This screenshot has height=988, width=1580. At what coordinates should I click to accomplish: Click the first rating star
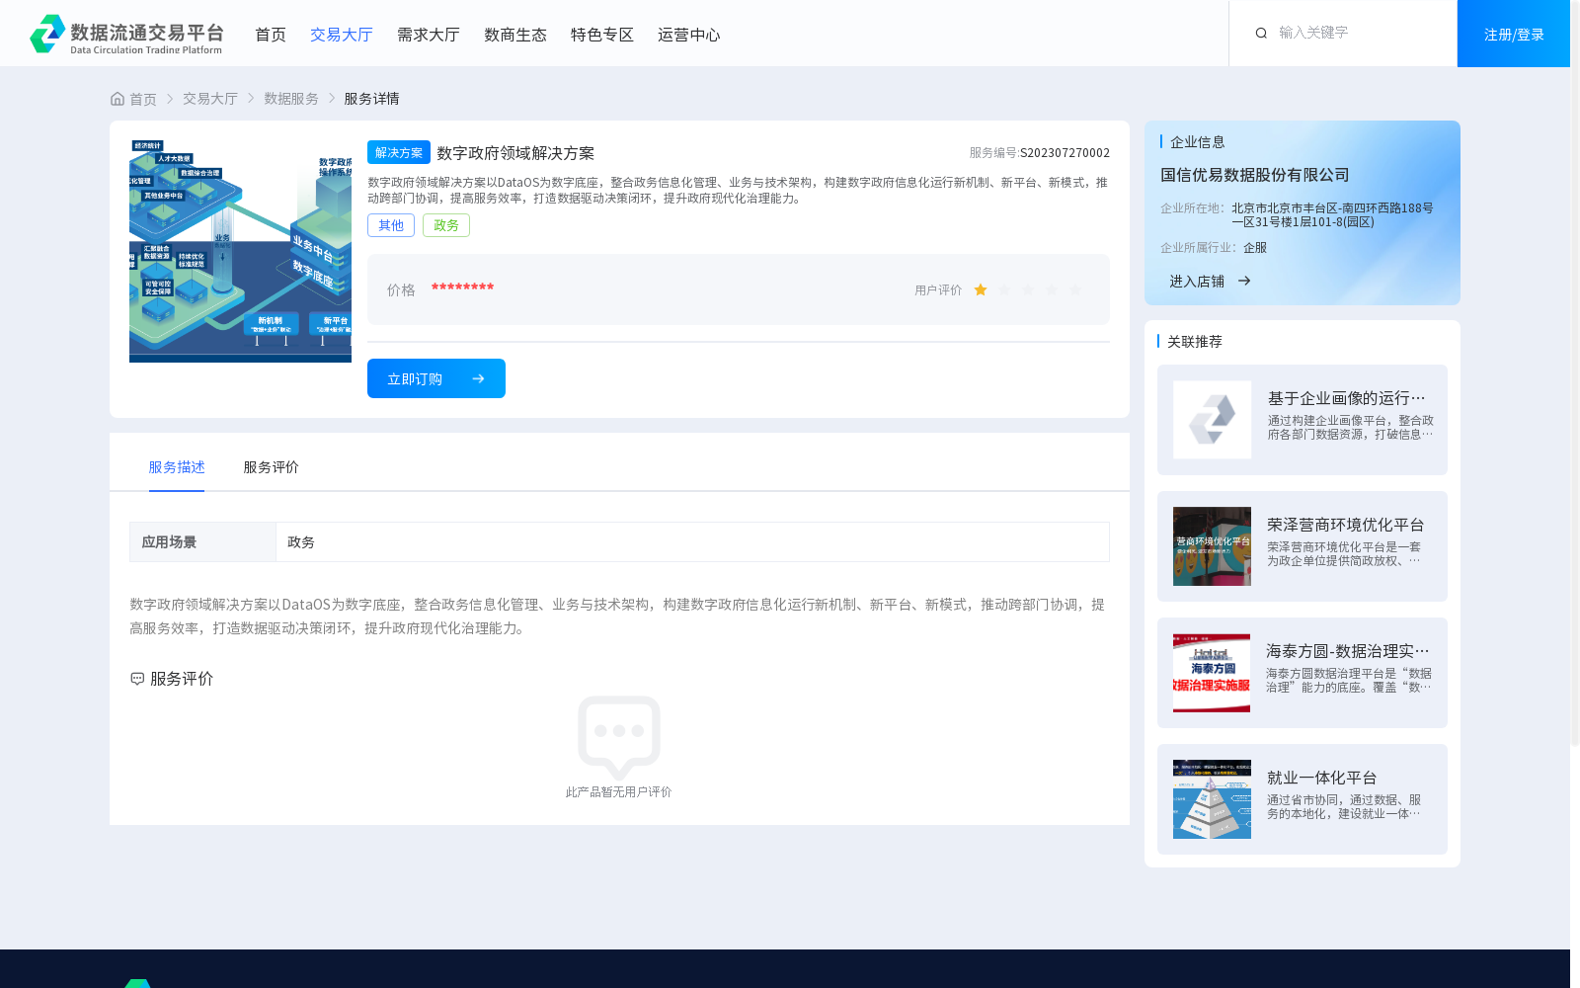[x=981, y=289]
